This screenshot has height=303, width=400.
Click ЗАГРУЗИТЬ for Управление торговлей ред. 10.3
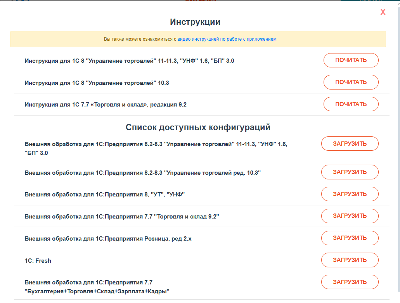click(x=350, y=172)
